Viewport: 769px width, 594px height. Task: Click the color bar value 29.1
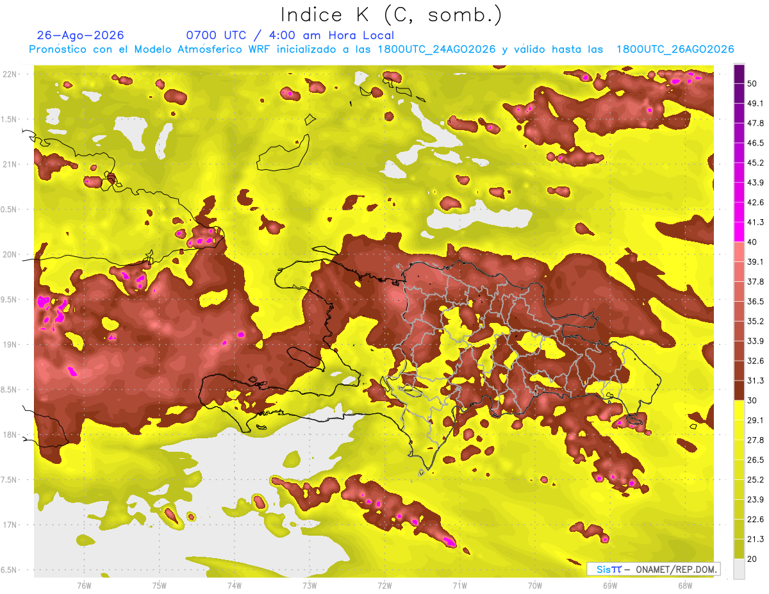[756, 420]
